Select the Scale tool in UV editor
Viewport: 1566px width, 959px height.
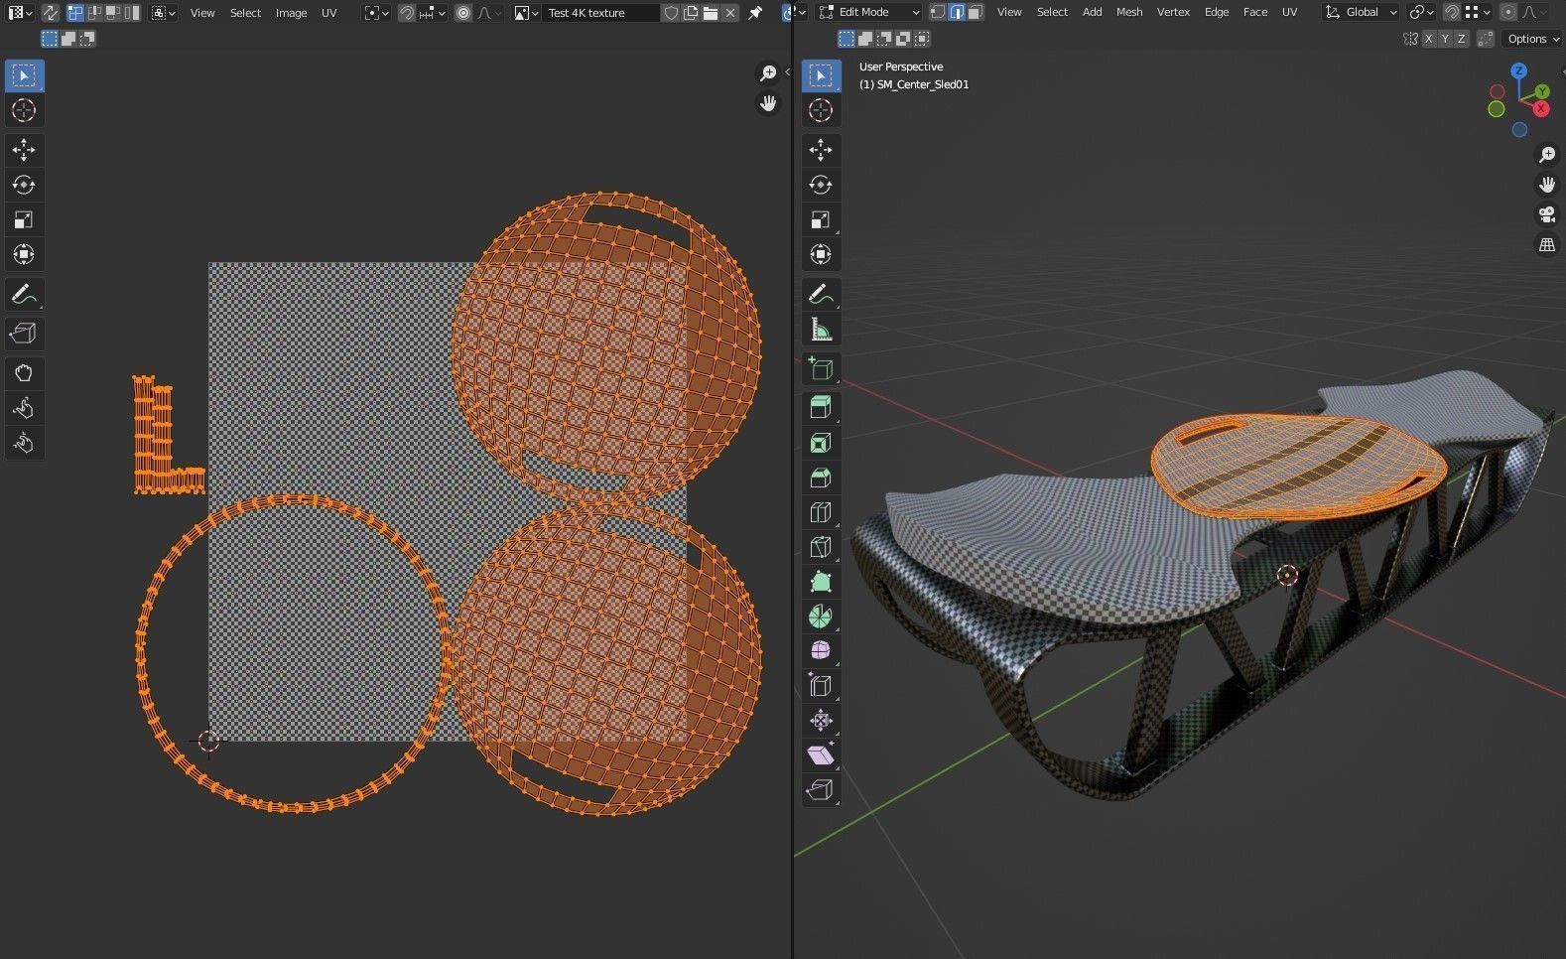pyautogui.click(x=24, y=219)
